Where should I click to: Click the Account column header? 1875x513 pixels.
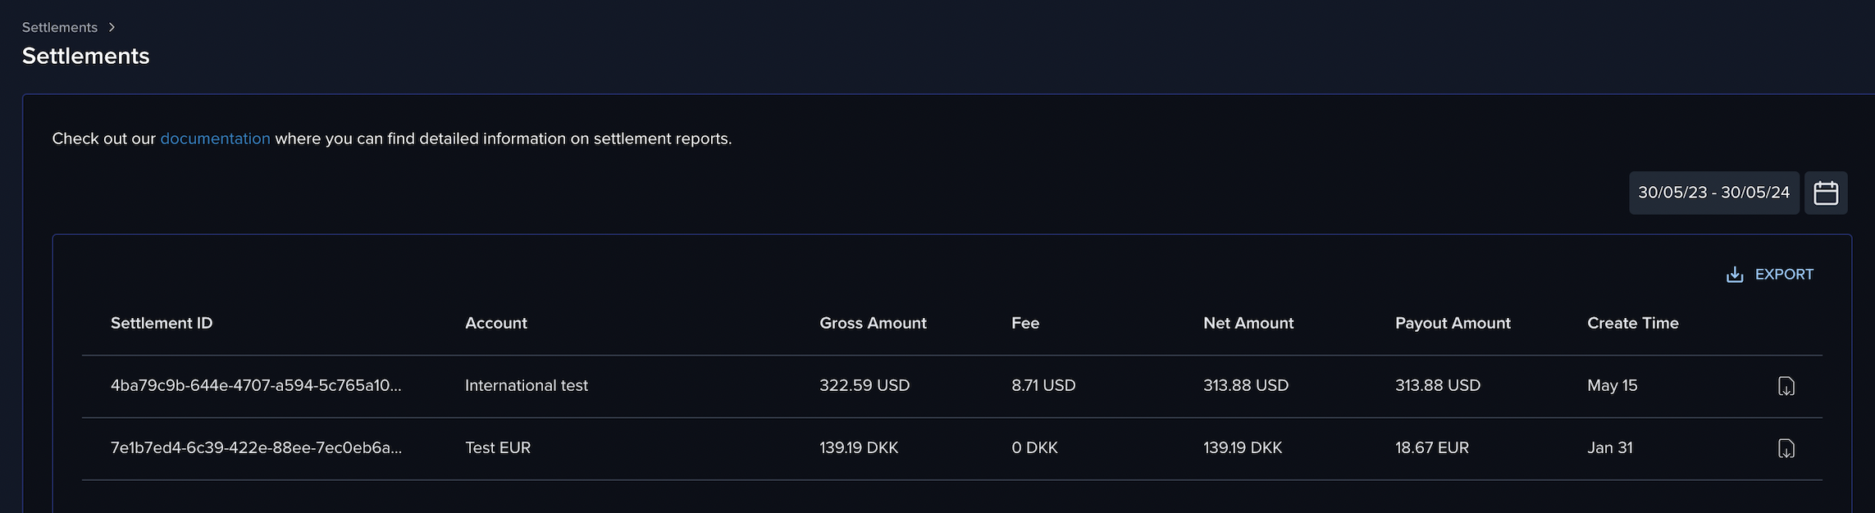496,323
